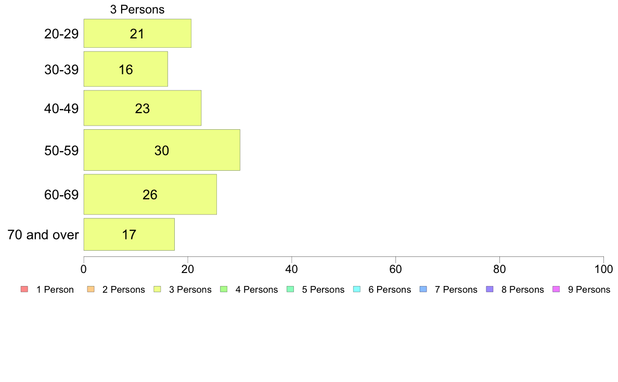Select the 3 Persons yellow legend swatch

pos(157,289)
